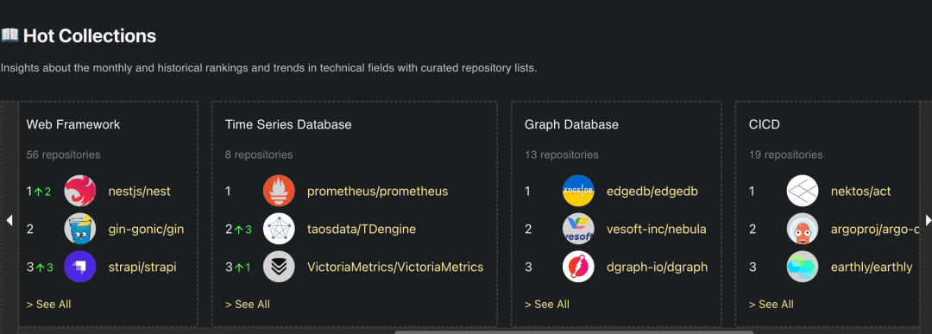Click the VictoriaMetrics chevron logo avatar
932x334 pixels.
pos(279,267)
